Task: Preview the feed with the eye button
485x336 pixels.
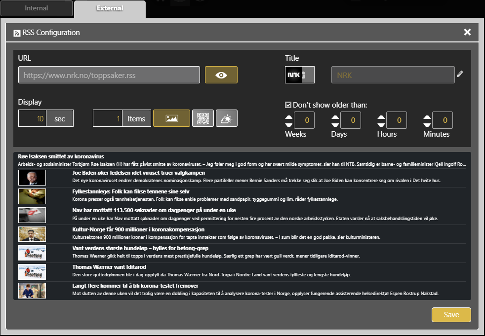Action: coord(221,75)
